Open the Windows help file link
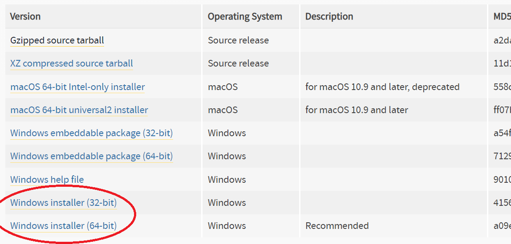The image size is (511, 244). click(47, 180)
